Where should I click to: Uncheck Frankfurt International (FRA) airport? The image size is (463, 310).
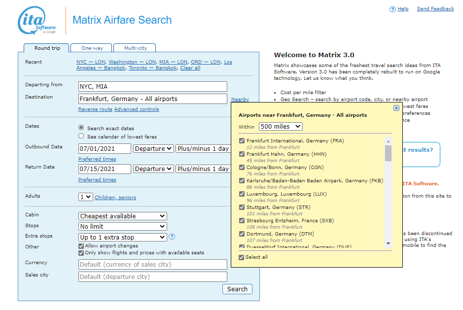point(242,141)
